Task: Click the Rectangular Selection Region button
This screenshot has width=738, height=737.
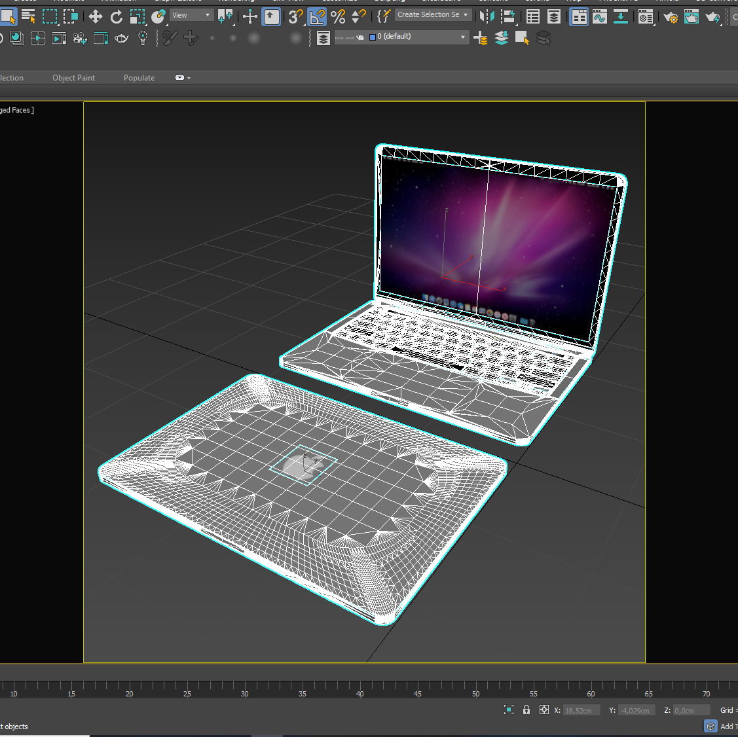Action: point(50,17)
